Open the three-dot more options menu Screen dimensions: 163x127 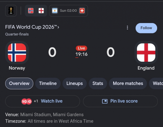[x=127, y=28]
